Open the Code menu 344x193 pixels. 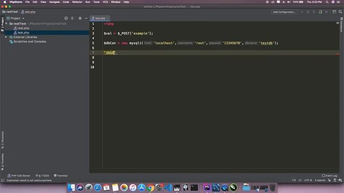(66, 2)
